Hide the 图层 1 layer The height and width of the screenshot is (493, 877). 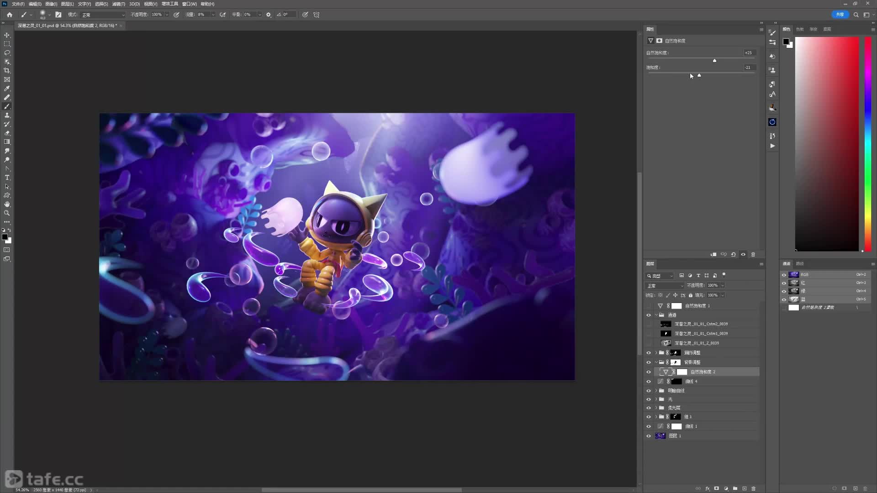tap(649, 436)
